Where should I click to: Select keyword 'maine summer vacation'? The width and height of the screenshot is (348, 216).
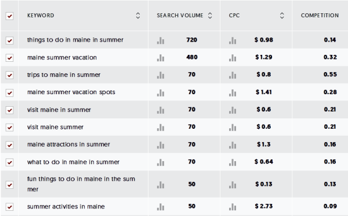[x=62, y=58]
